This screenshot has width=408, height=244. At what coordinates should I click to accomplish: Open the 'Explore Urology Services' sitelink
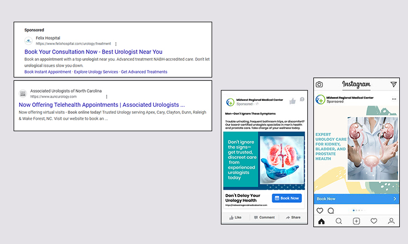coord(96,72)
